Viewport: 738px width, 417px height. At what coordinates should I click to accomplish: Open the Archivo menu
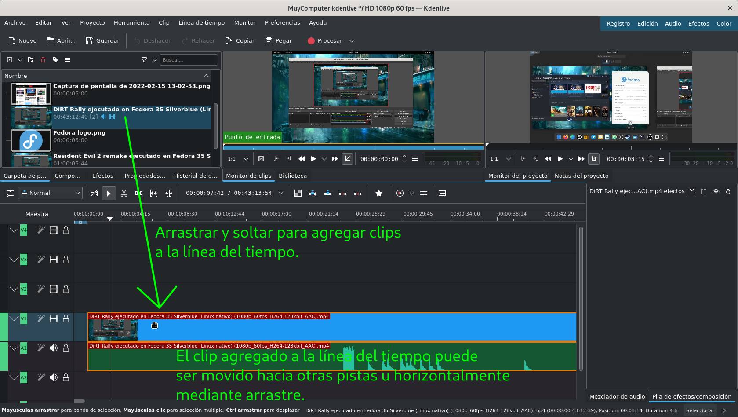pyautogui.click(x=15, y=23)
